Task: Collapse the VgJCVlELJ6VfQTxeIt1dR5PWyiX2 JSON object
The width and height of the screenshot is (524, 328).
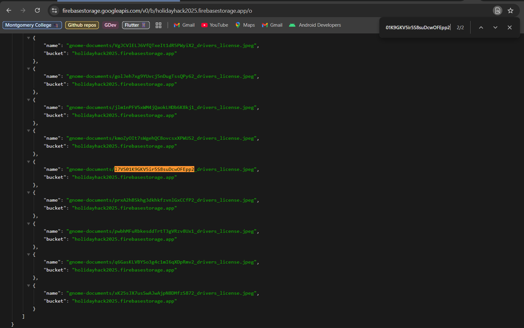Action: [29, 38]
